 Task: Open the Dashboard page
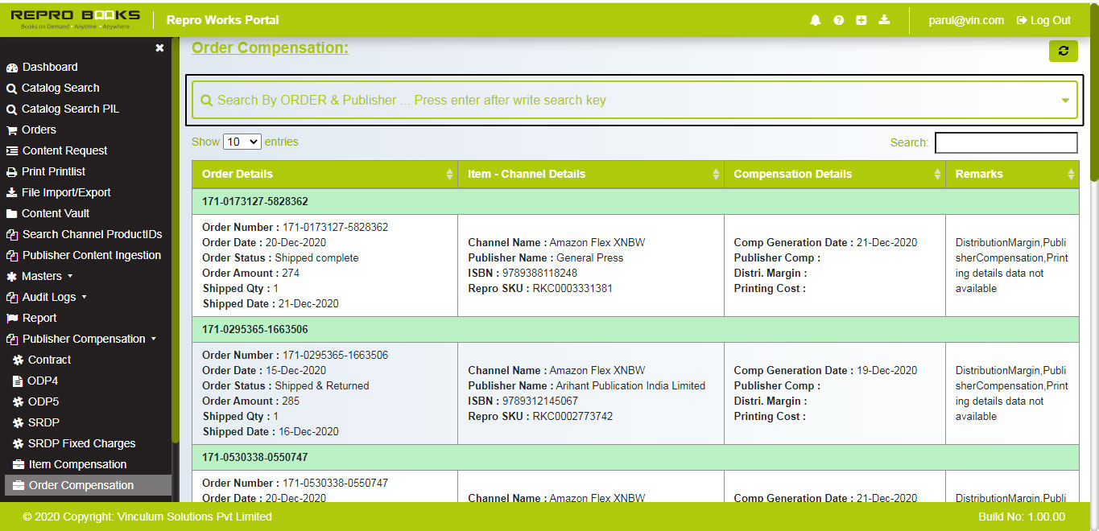tap(50, 67)
